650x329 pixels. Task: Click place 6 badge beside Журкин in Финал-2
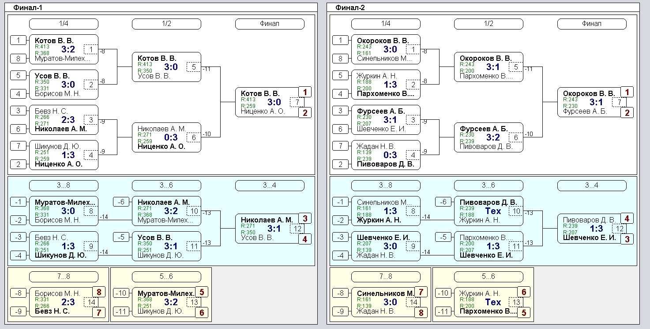[524, 292]
